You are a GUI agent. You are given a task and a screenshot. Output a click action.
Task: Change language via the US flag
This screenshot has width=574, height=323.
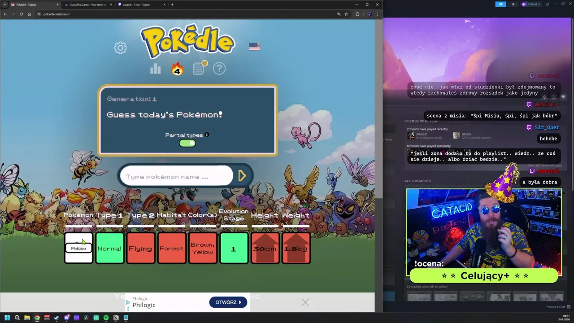(x=254, y=47)
